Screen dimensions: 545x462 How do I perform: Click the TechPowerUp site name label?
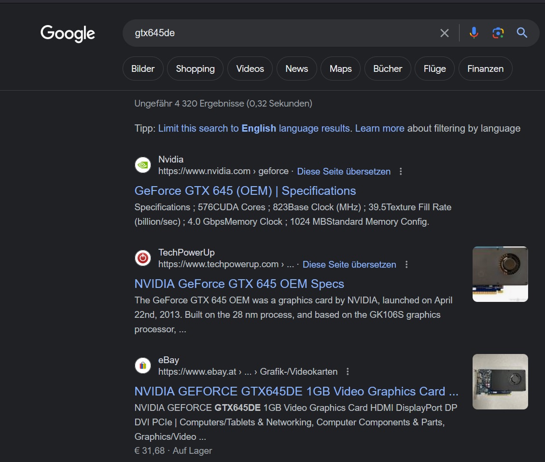pyautogui.click(x=186, y=252)
